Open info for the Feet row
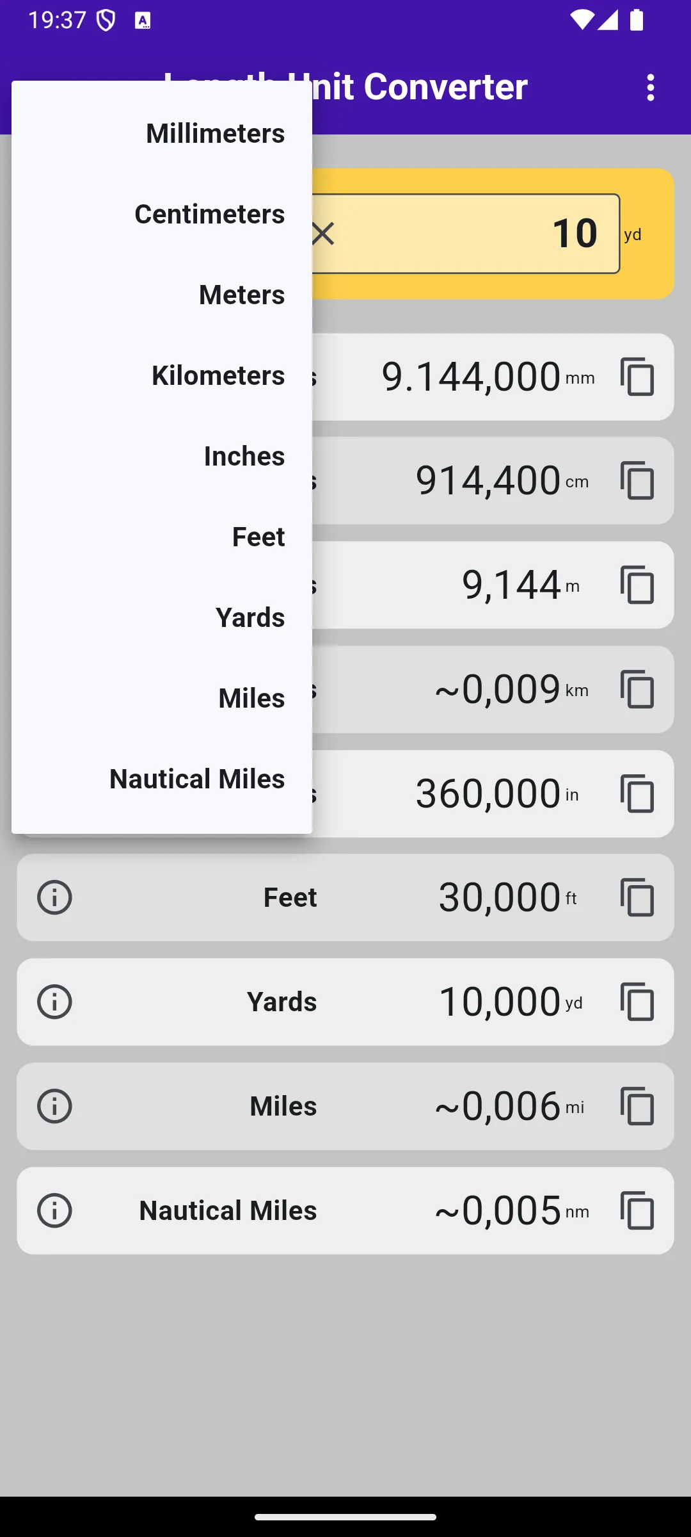Screen dimensions: 691x1537 pyautogui.click(x=54, y=897)
